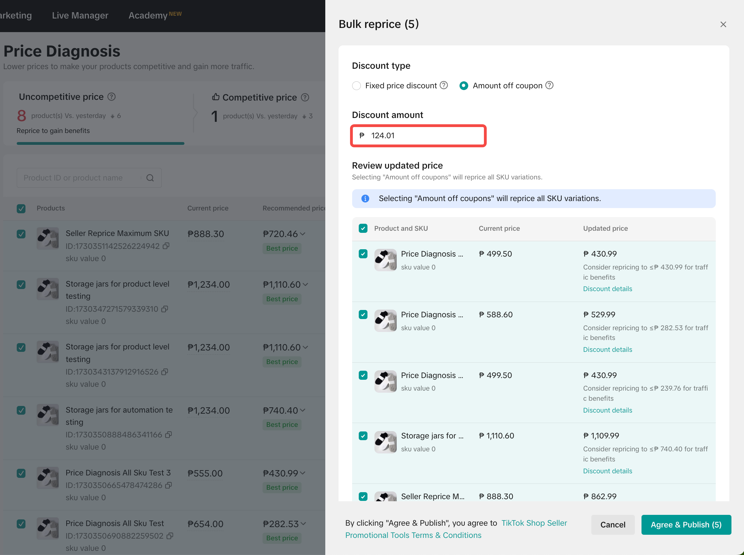This screenshot has height=555, width=744.
Task: Click Agree & Publish (5) button
Action: (x=686, y=525)
